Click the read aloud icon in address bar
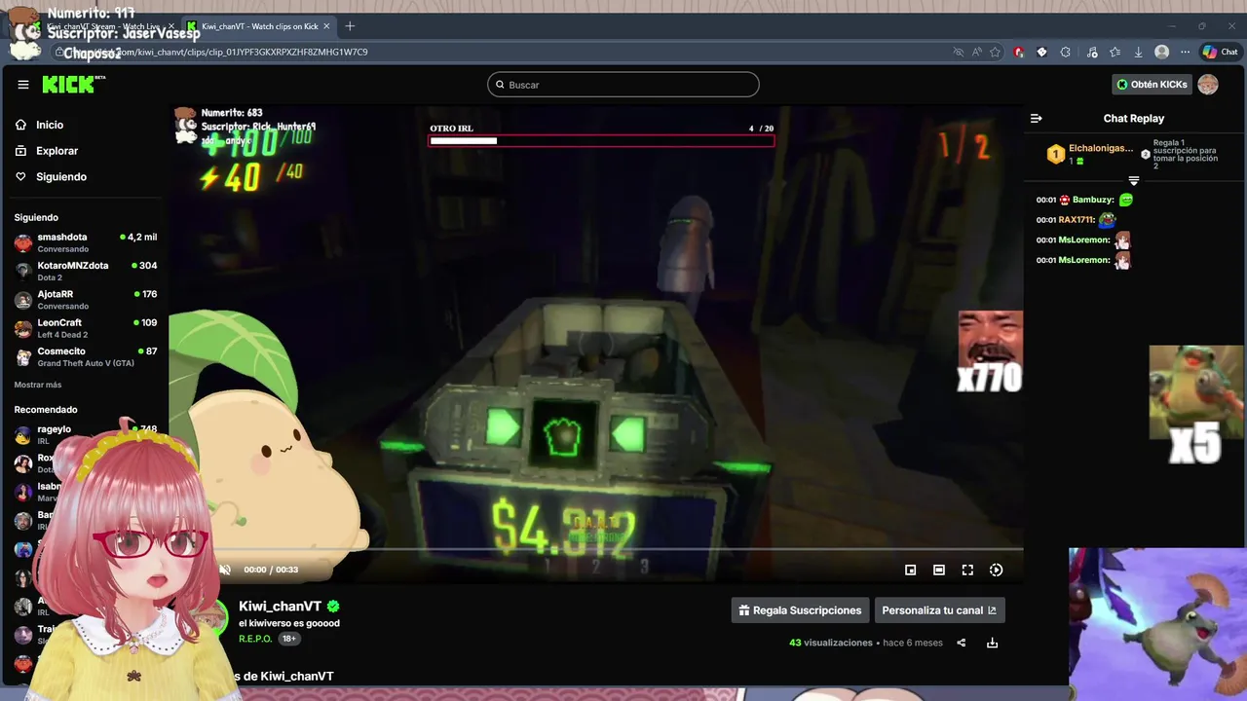The height and width of the screenshot is (701, 1247). pos(976,53)
